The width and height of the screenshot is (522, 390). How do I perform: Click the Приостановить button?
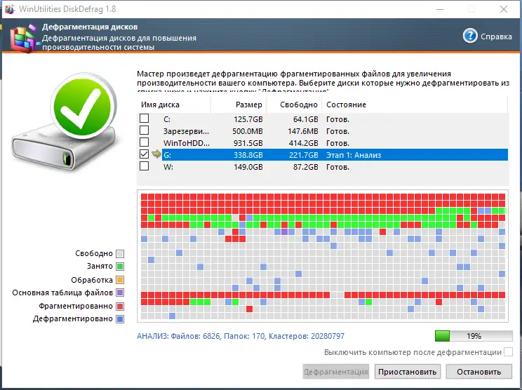[x=408, y=371]
